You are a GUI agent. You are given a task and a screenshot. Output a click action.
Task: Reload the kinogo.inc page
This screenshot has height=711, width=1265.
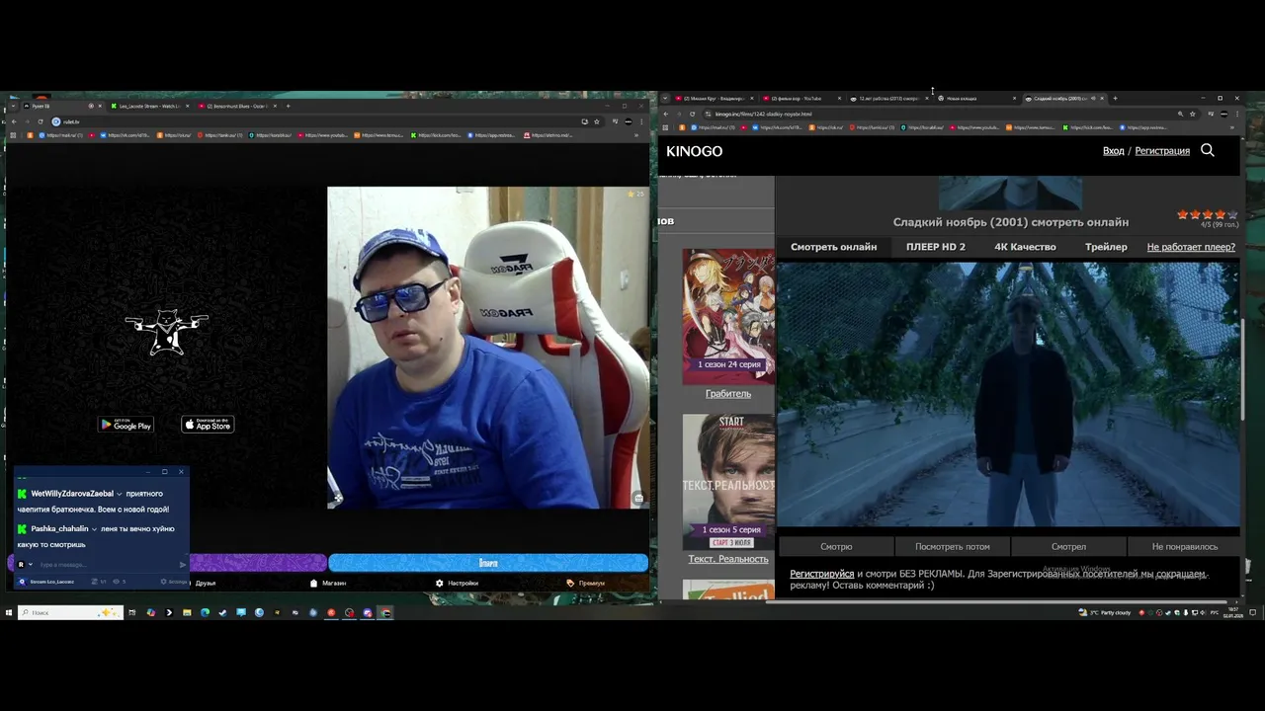(692, 114)
